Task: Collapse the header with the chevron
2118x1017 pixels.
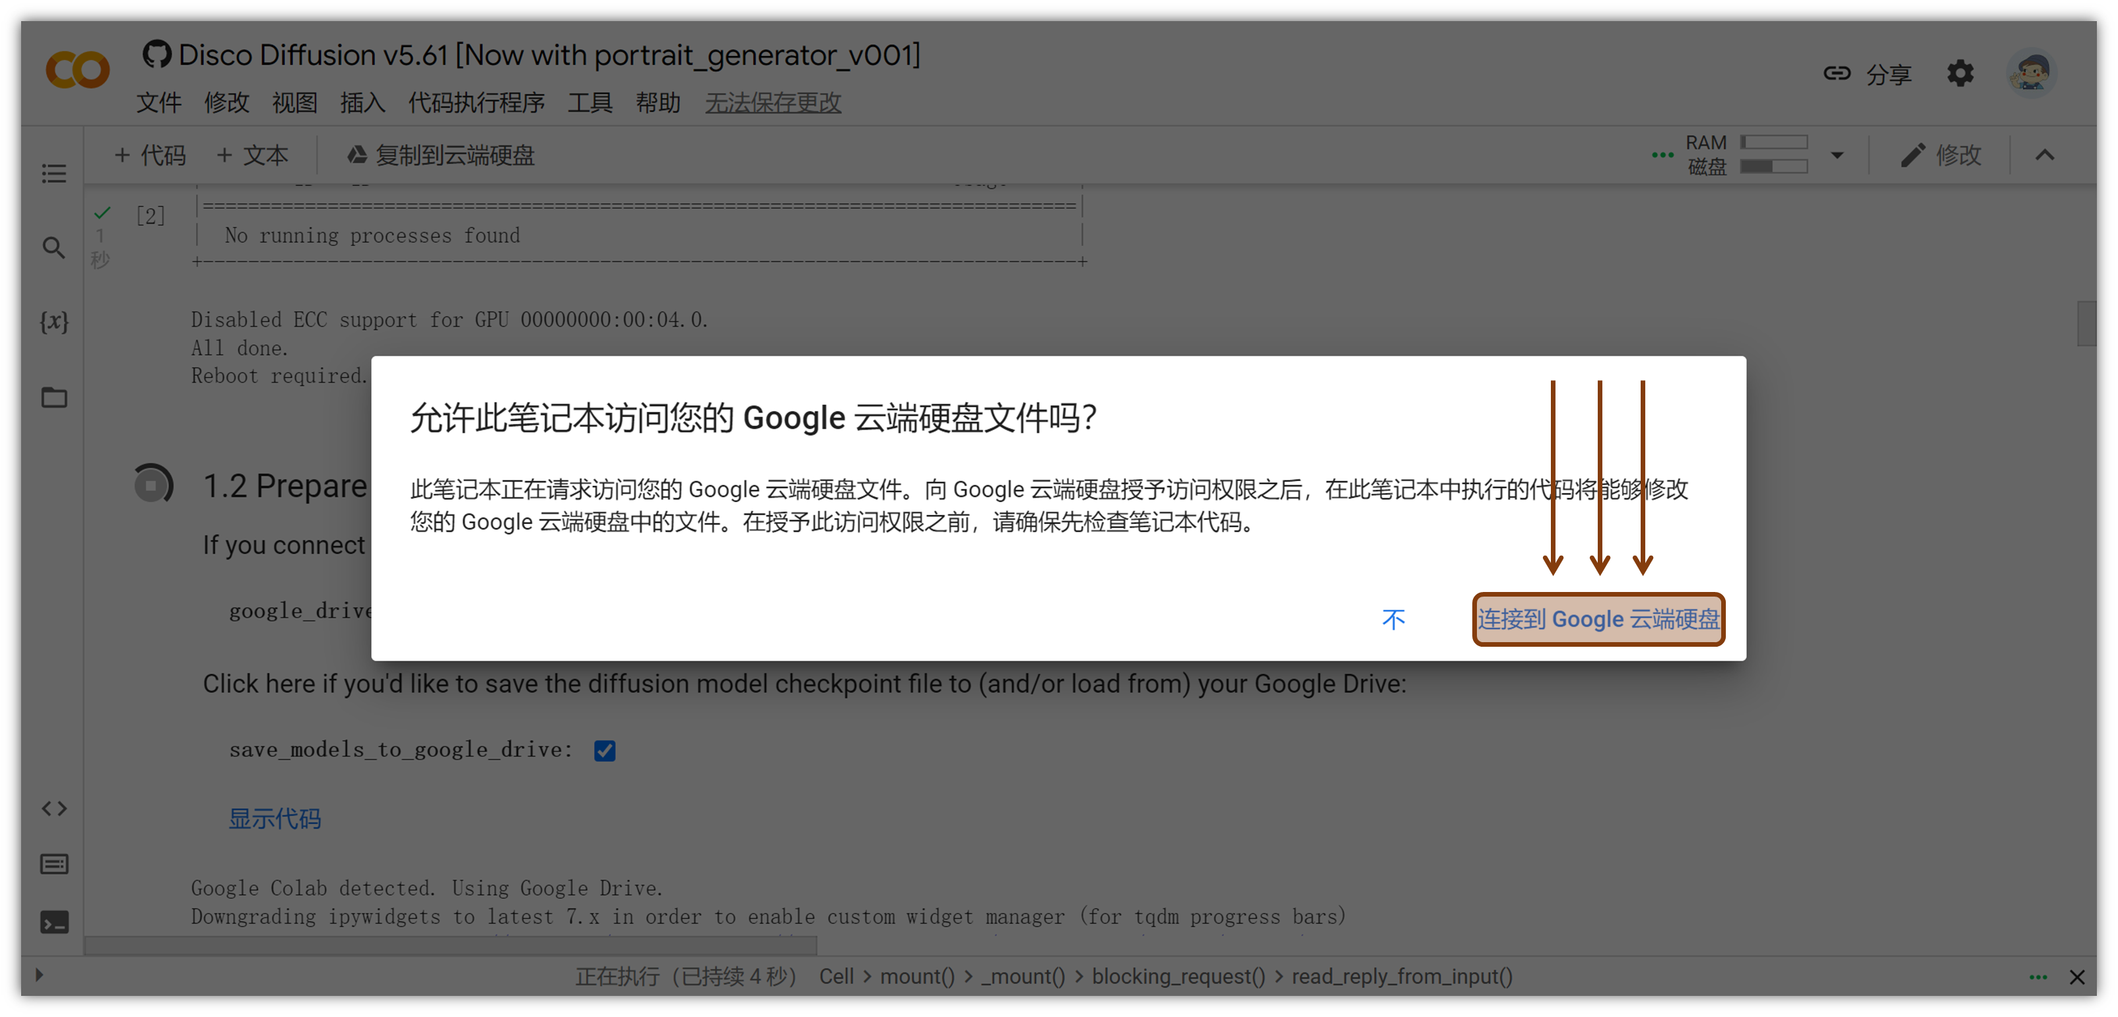Action: click(x=2045, y=155)
